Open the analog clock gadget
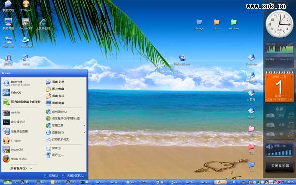296x185 pixels. (x=279, y=24)
